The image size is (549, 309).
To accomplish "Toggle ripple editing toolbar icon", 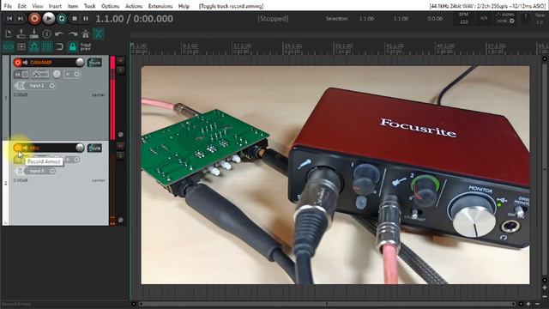I will pyautogui.click(x=21, y=46).
